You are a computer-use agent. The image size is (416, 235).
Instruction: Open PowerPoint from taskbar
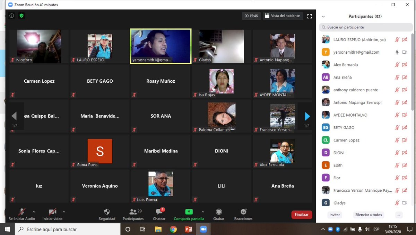pyautogui.click(x=189, y=229)
